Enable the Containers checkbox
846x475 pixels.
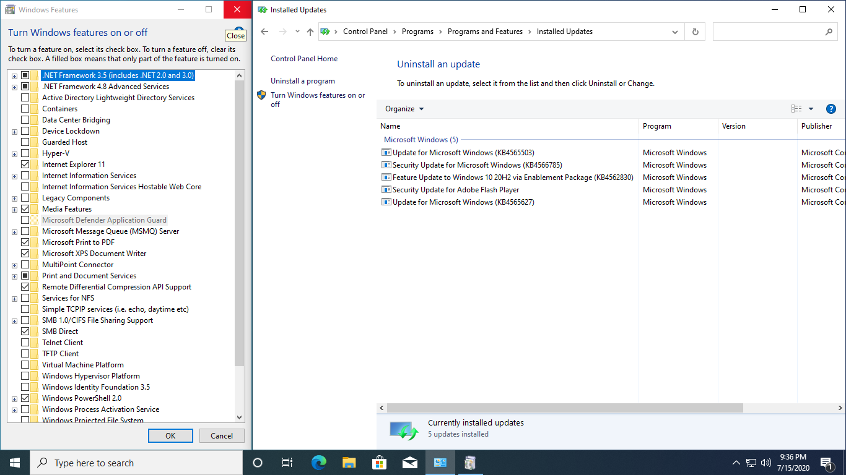(25, 109)
